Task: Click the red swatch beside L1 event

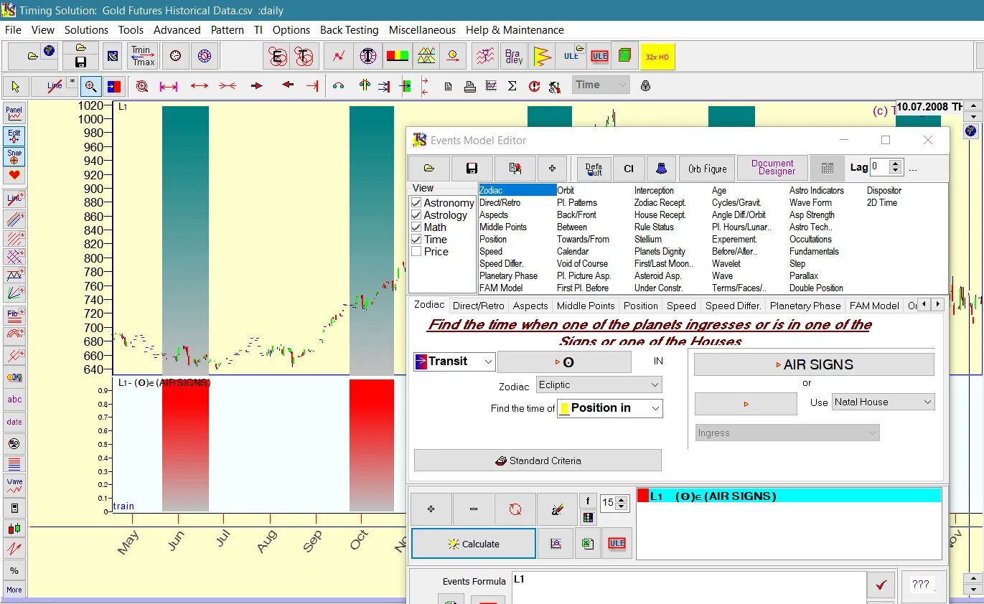Action: [643, 496]
